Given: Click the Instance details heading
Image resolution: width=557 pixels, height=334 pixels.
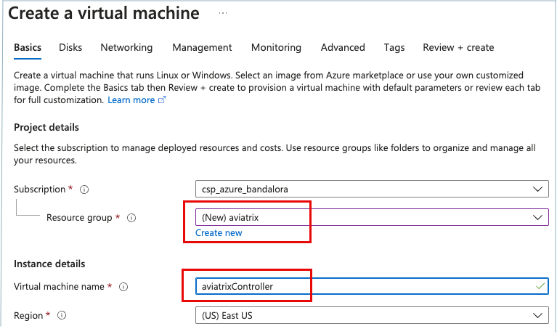Looking at the screenshot, I should 49,264.
